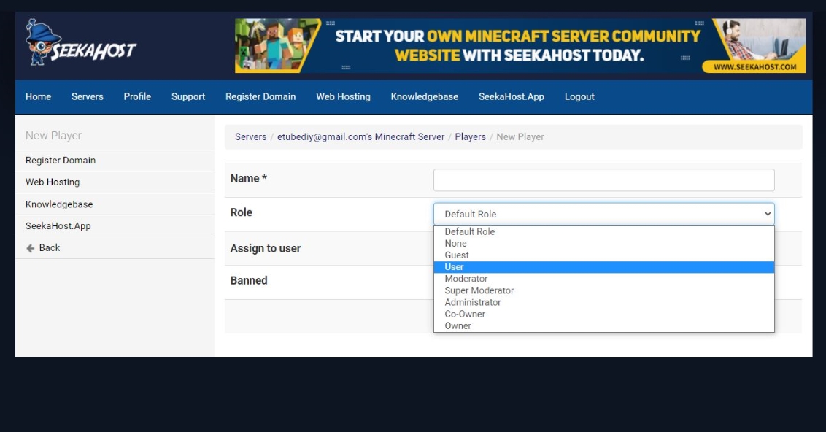826x432 pixels.
Task: Click Register Domain link in left sidebar
Action: (61, 160)
